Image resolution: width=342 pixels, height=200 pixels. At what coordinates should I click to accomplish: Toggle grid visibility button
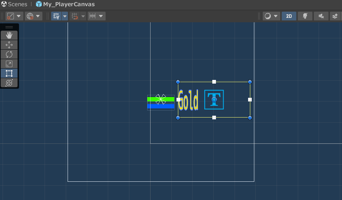[56, 16]
